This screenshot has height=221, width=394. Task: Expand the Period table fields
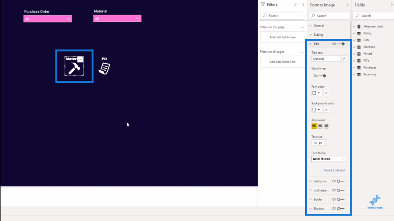(354, 54)
